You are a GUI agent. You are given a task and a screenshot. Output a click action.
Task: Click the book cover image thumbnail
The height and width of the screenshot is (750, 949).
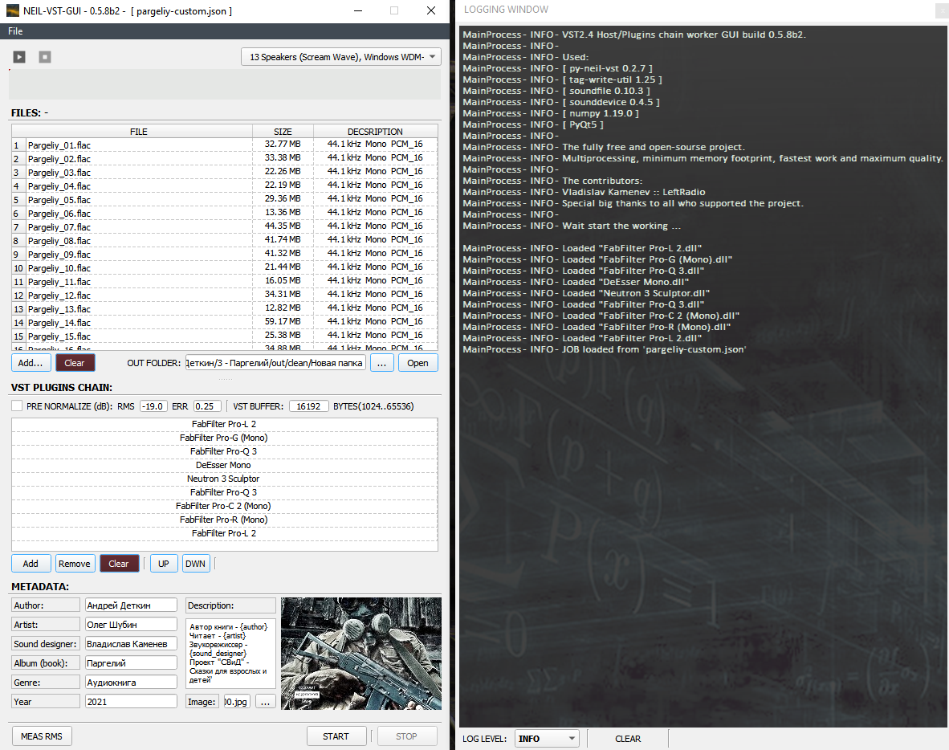click(x=360, y=654)
